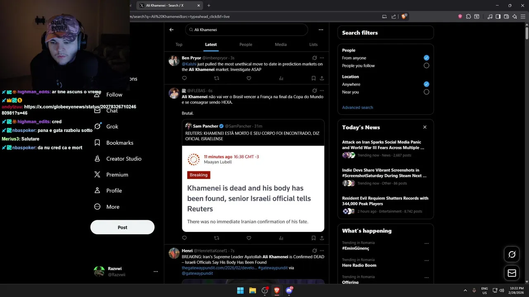Viewport: 529px width, 297px height.
Task: Open Grok floating button
Action: pyautogui.click(x=512, y=255)
